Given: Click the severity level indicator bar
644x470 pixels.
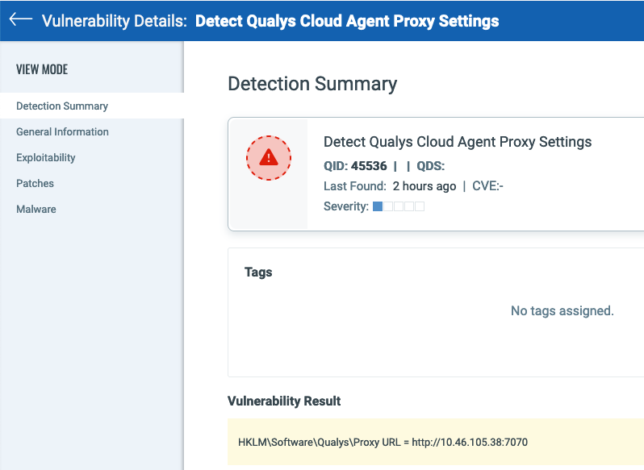Looking at the screenshot, I should coord(399,206).
